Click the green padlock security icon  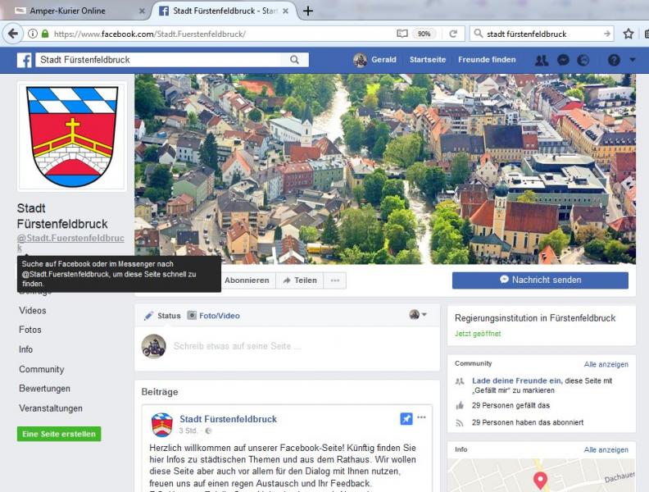point(45,34)
